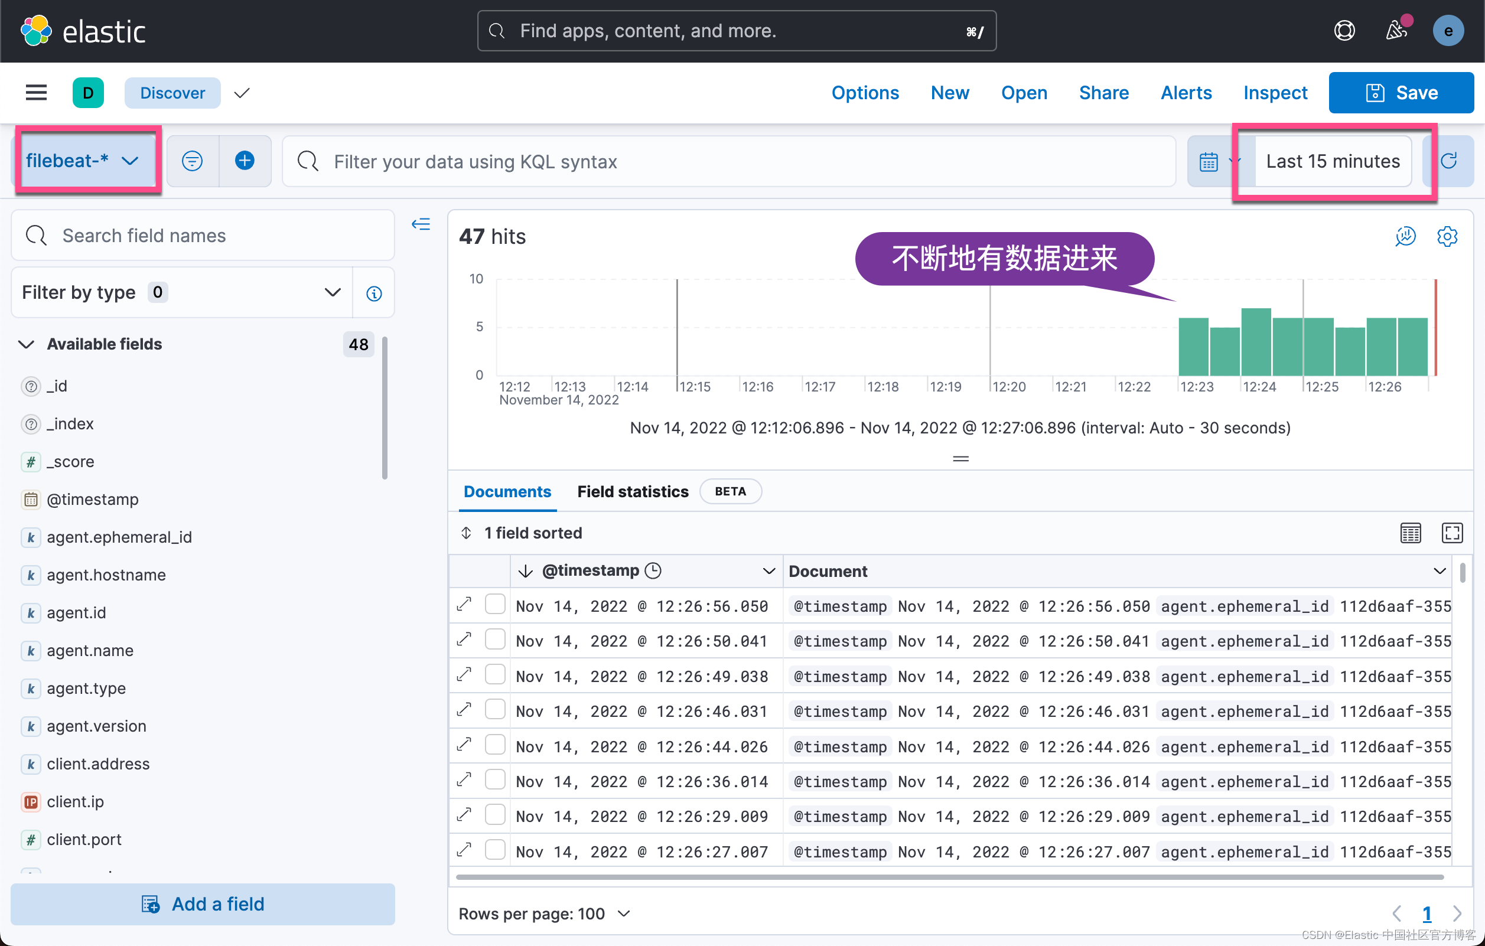
Task: Select the 12:26:46.031 document checkbox
Action: tap(495, 710)
